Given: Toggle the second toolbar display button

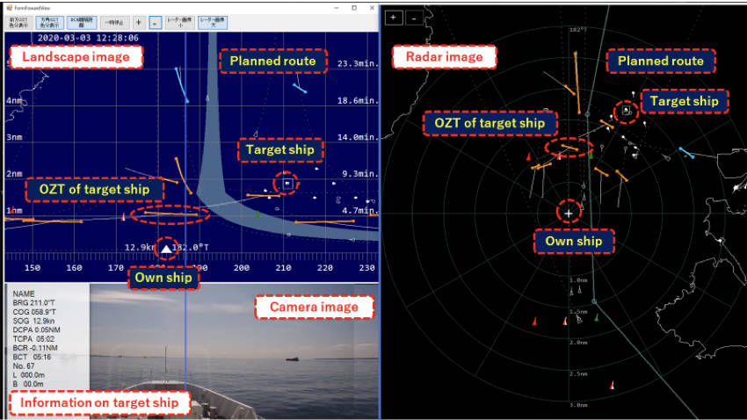Looking at the screenshot, I should [49, 23].
